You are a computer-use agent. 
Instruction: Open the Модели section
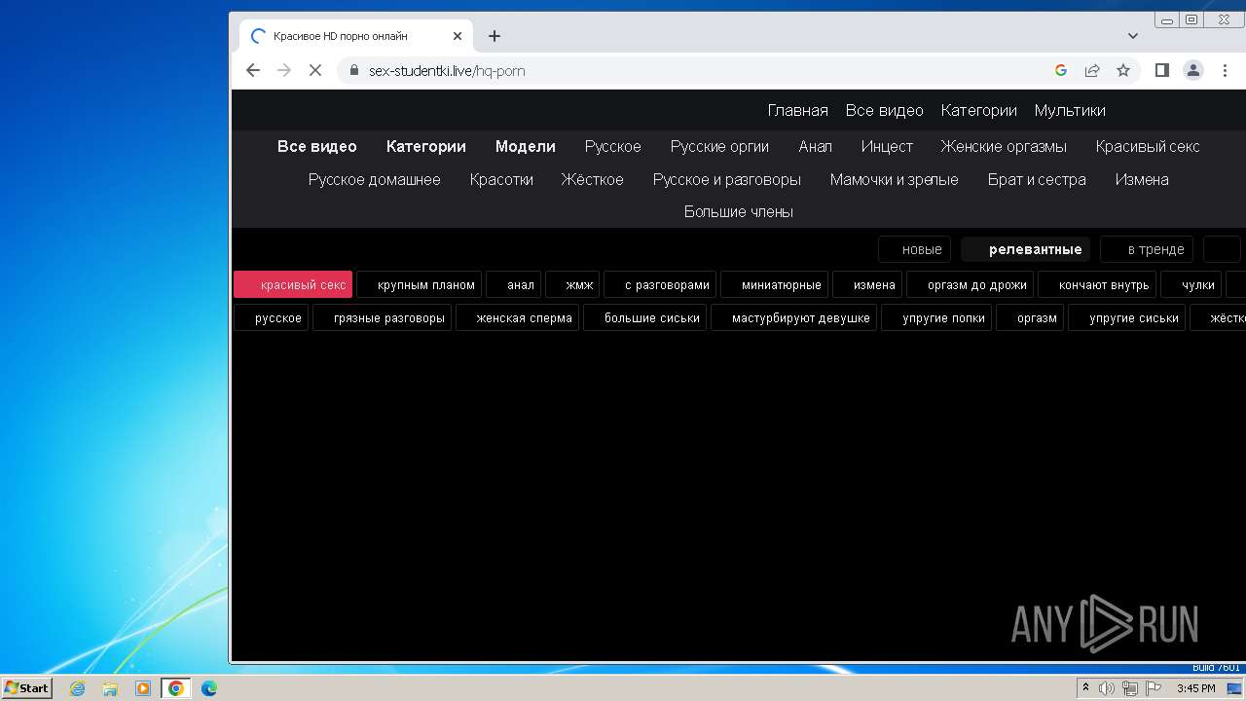click(525, 146)
